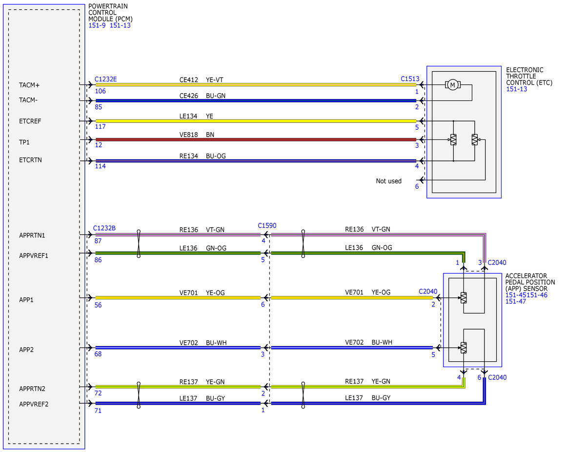Select the C2040 label beside pin 6
The width and height of the screenshot is (585, 452).
coord(497,377)
